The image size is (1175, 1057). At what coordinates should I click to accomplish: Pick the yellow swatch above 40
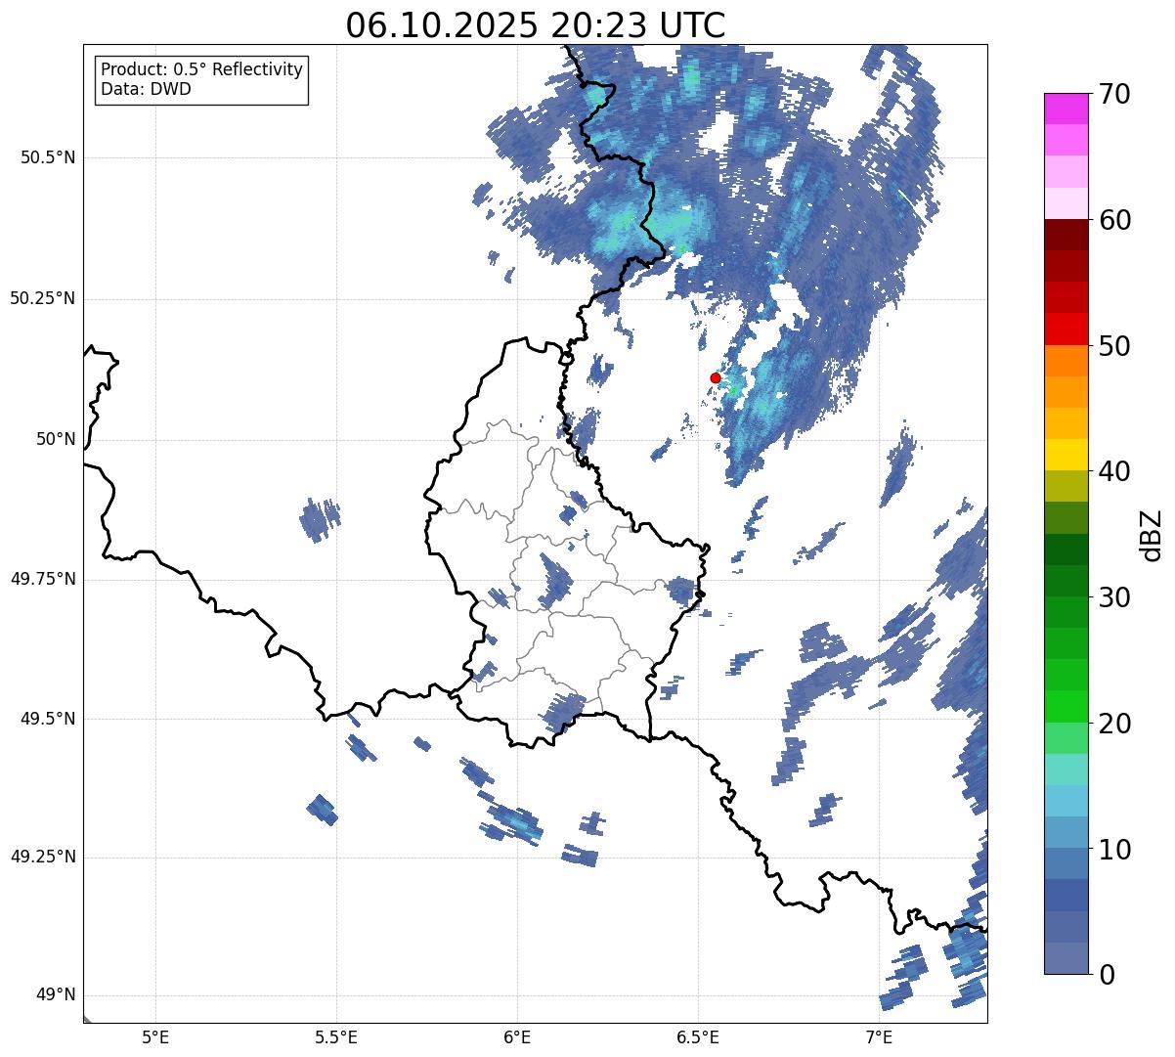pyautogui.click(x=1066, y=455)
